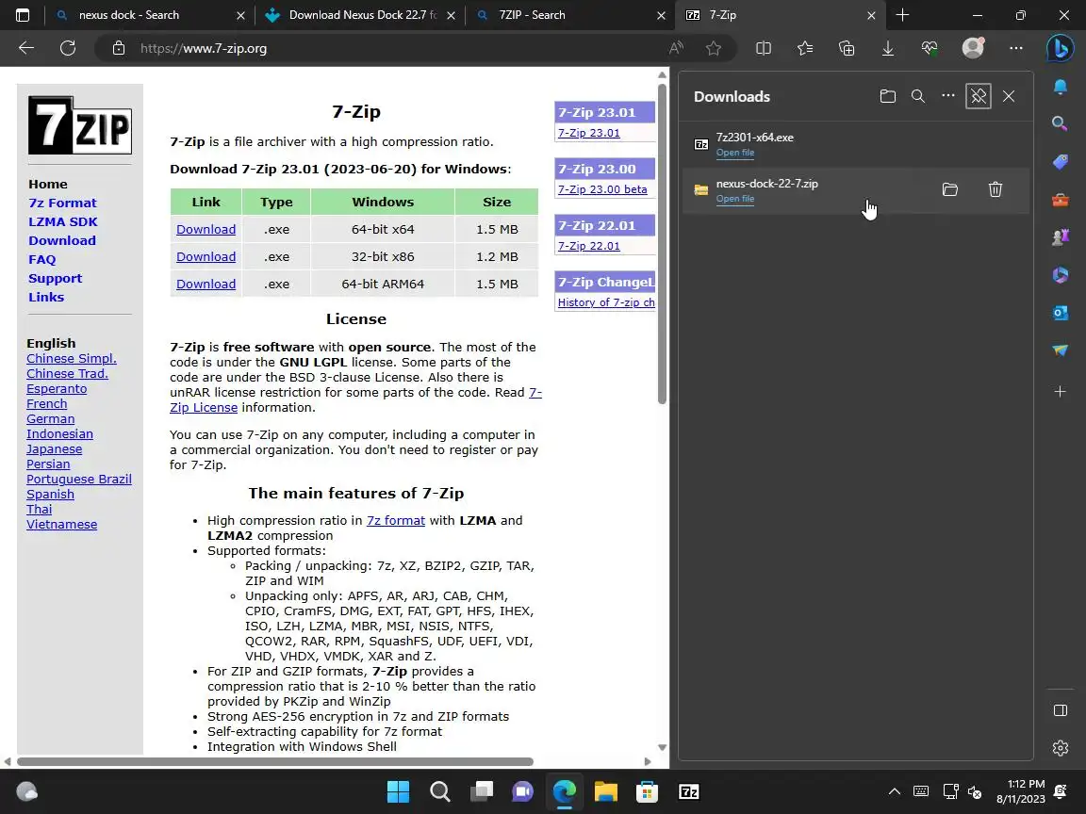This screenshot has height=814, width=1086.
Task: Open sidebar Outlook icon
Action: [1060, 313]
